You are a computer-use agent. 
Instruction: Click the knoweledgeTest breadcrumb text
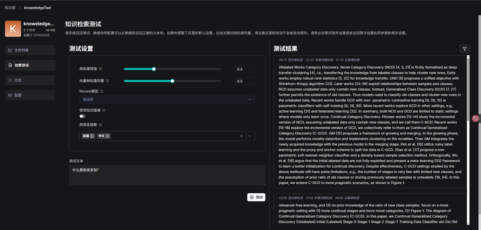37,8
